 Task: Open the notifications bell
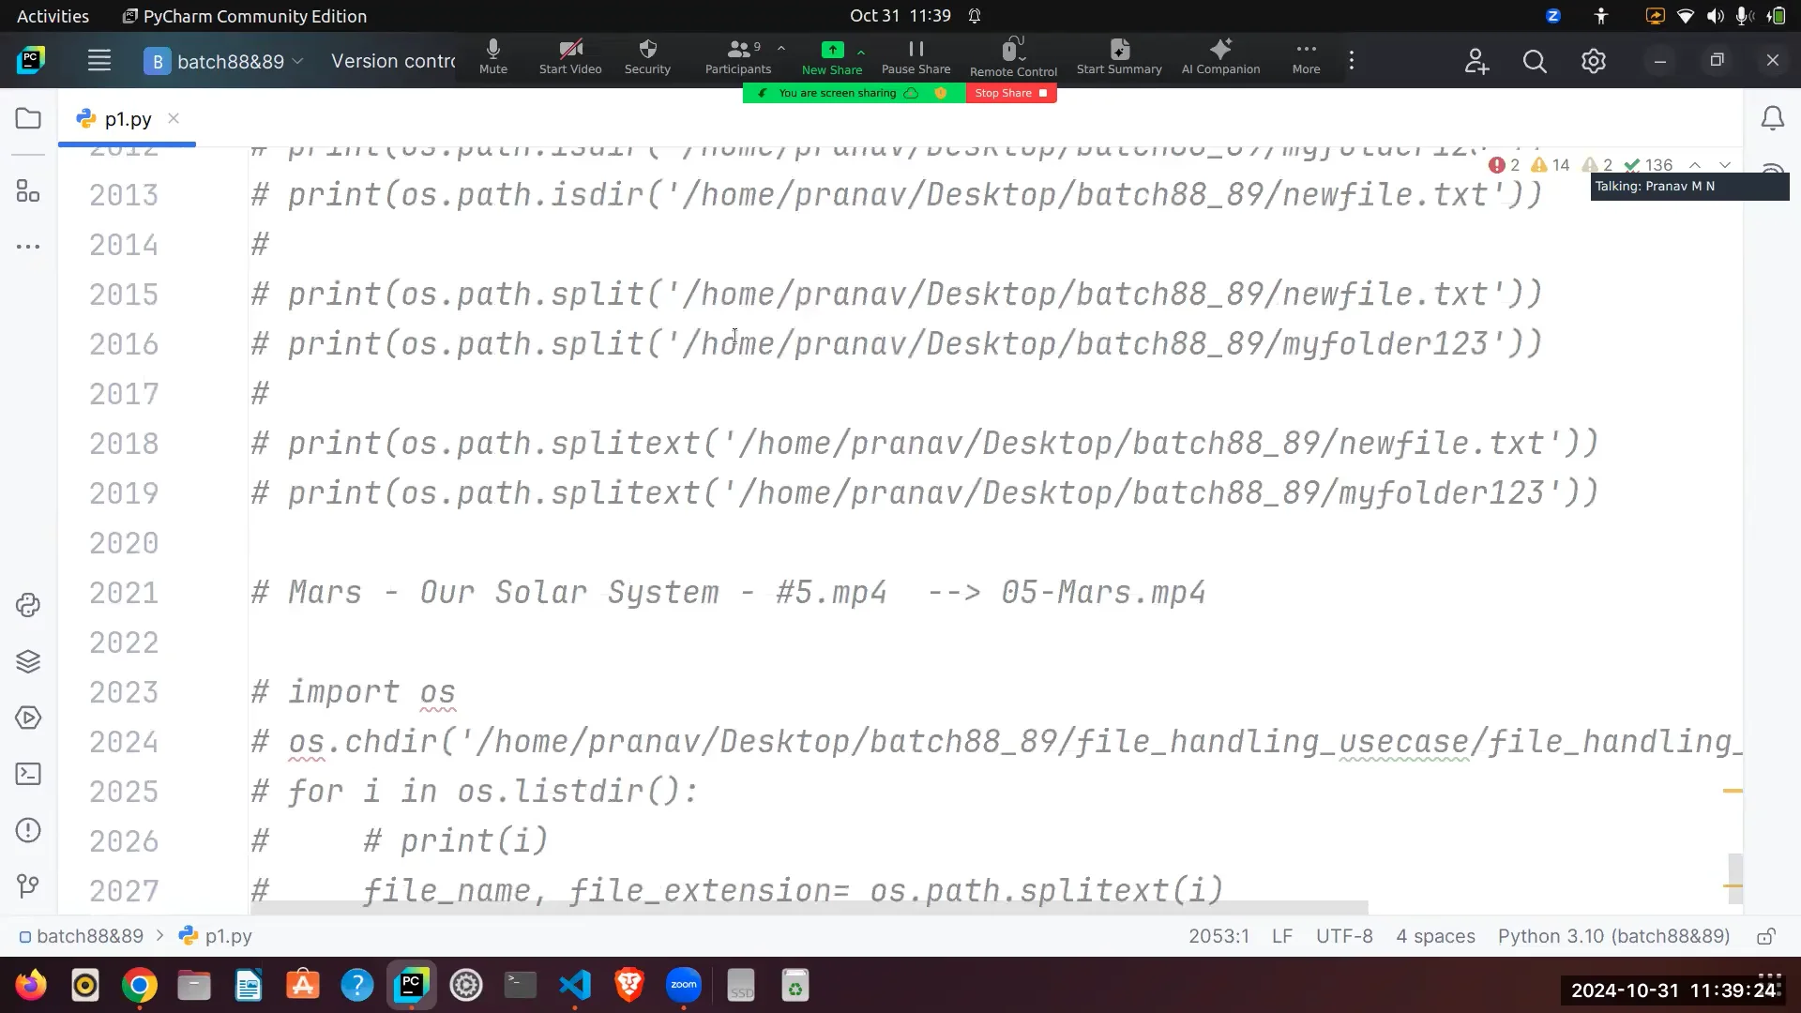pos(1772,117)
